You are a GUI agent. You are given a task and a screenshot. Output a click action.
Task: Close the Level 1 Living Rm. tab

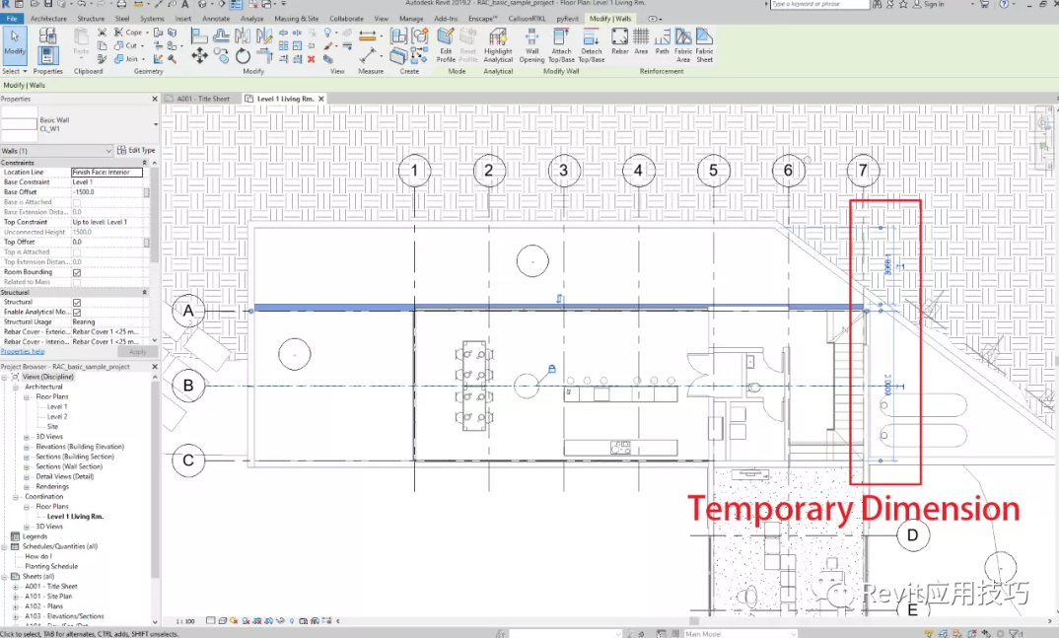321,99
